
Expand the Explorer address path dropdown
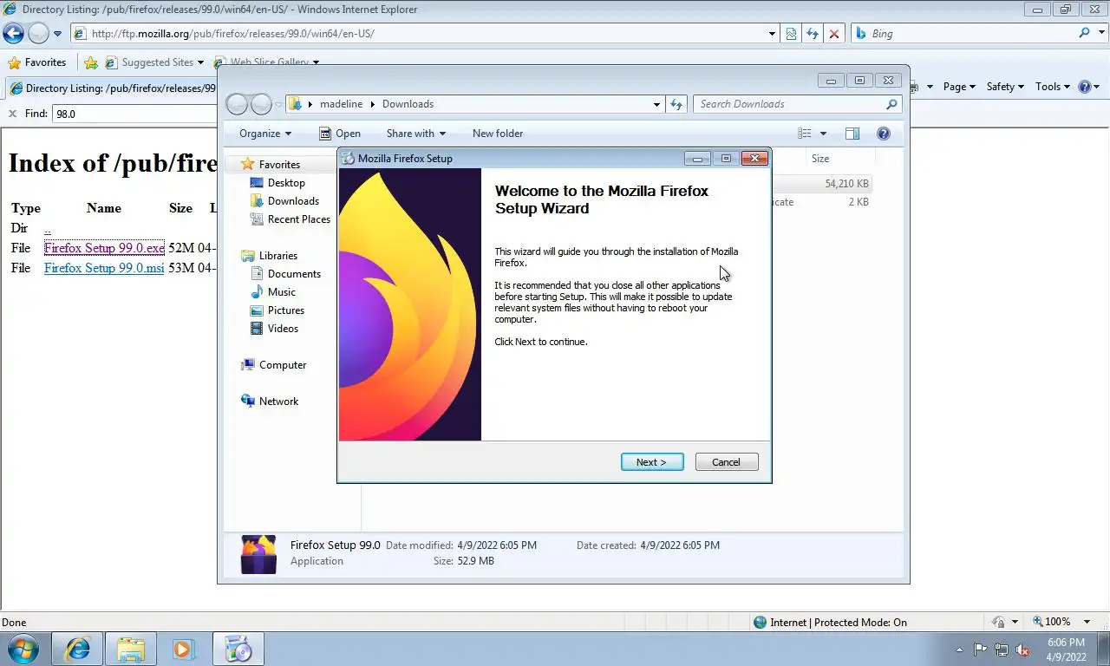(656, 104)
